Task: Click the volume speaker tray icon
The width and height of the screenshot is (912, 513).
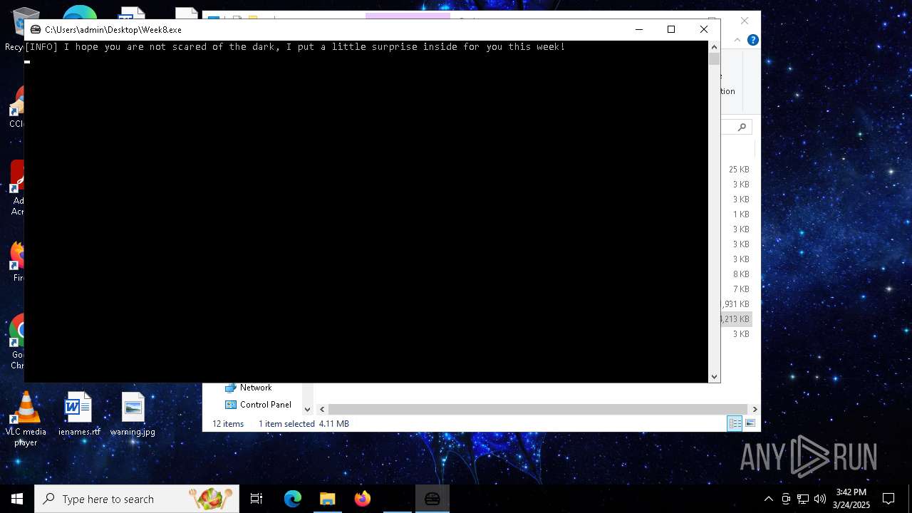Action: pyautogui.click(x=819, y=499)
